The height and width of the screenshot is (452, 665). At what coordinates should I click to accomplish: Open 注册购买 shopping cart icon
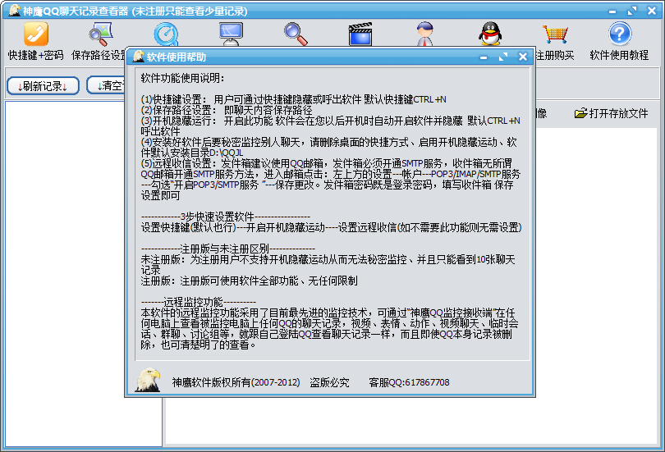click(555, 34)
